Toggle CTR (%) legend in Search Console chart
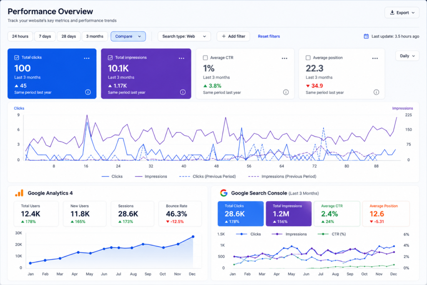 [x=332, y=234]
